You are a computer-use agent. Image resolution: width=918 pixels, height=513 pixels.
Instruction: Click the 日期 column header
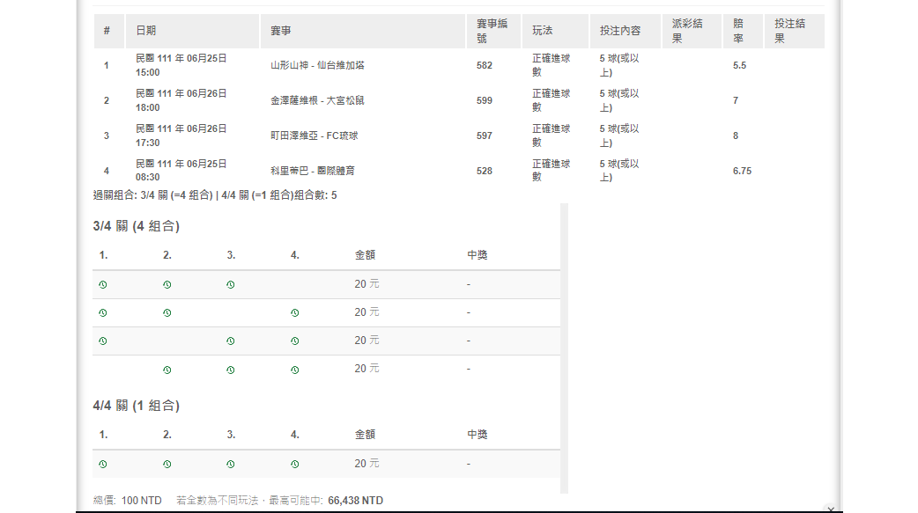[x=192, y=31]
